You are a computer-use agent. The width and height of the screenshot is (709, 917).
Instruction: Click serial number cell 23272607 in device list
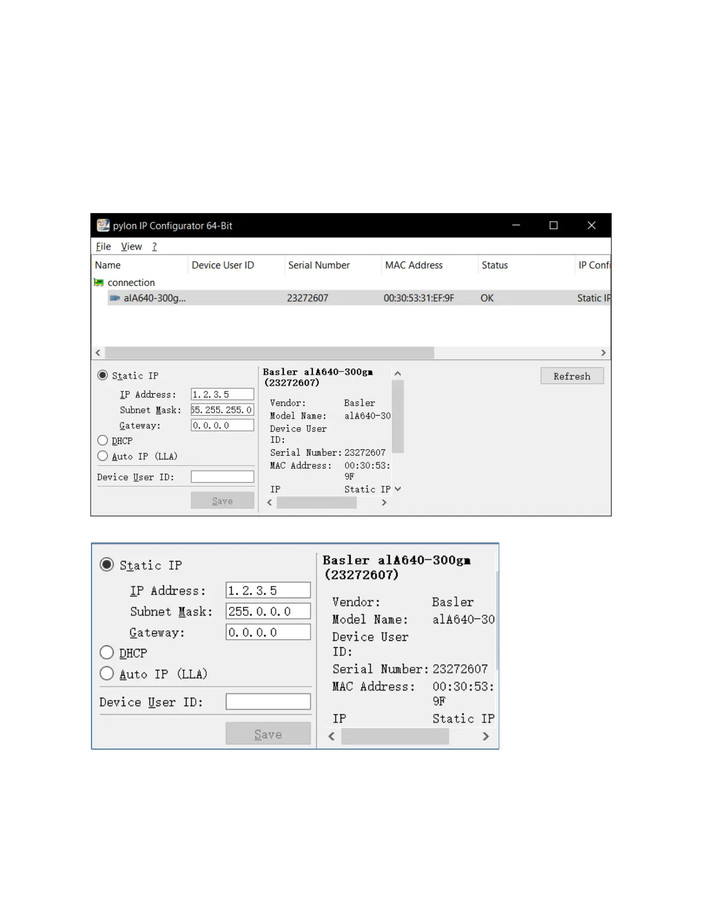[x=308, y=298]
